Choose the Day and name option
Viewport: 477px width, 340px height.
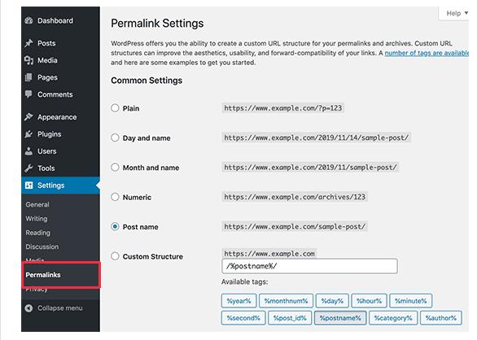coord(115,137)
